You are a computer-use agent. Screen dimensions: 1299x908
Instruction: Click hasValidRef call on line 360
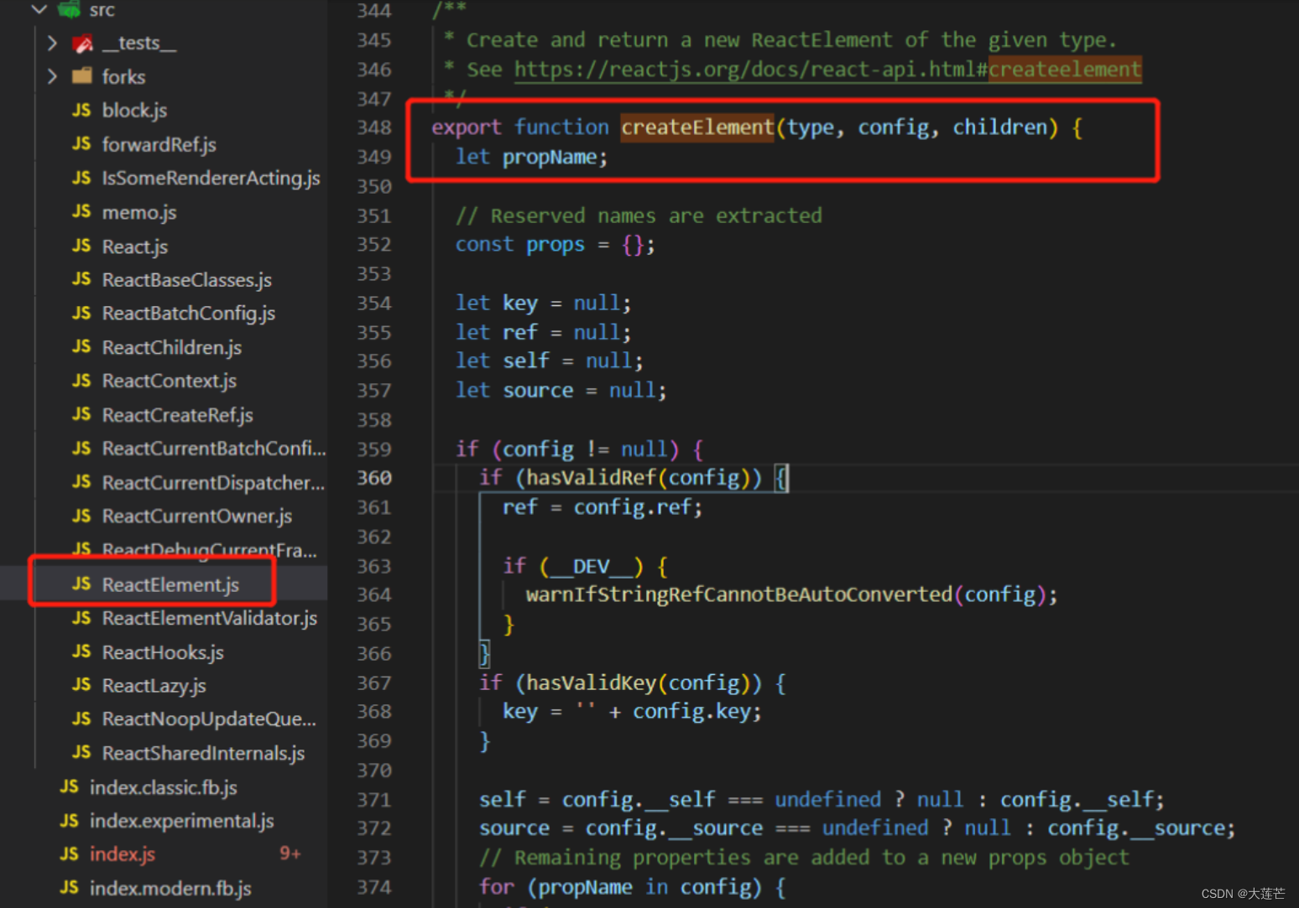(592, 477)
